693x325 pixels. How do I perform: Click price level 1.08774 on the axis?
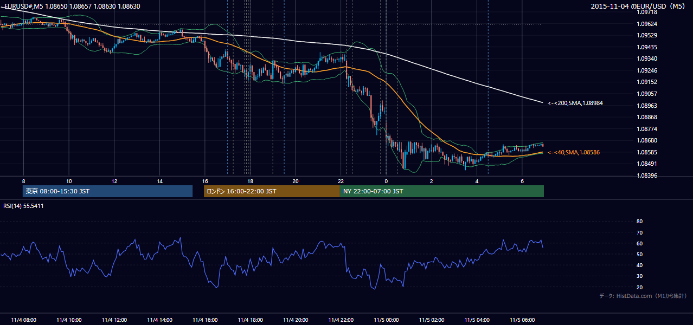pyautogui.click(x=646, y=129)
